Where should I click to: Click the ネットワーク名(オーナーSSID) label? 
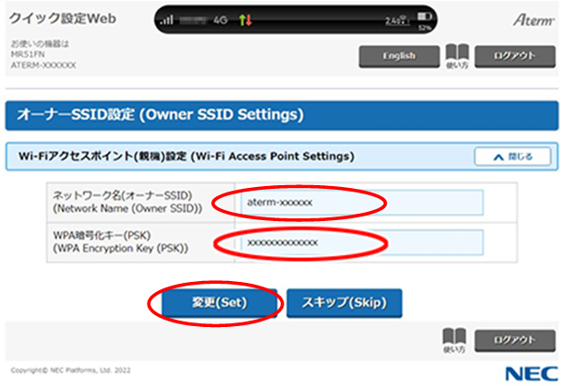[x=123, y=195]
